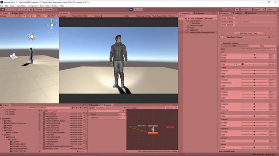Viewport: 279px width, 156px height.
Task: Open the Component menu
Action: click(x=33, y=6)
